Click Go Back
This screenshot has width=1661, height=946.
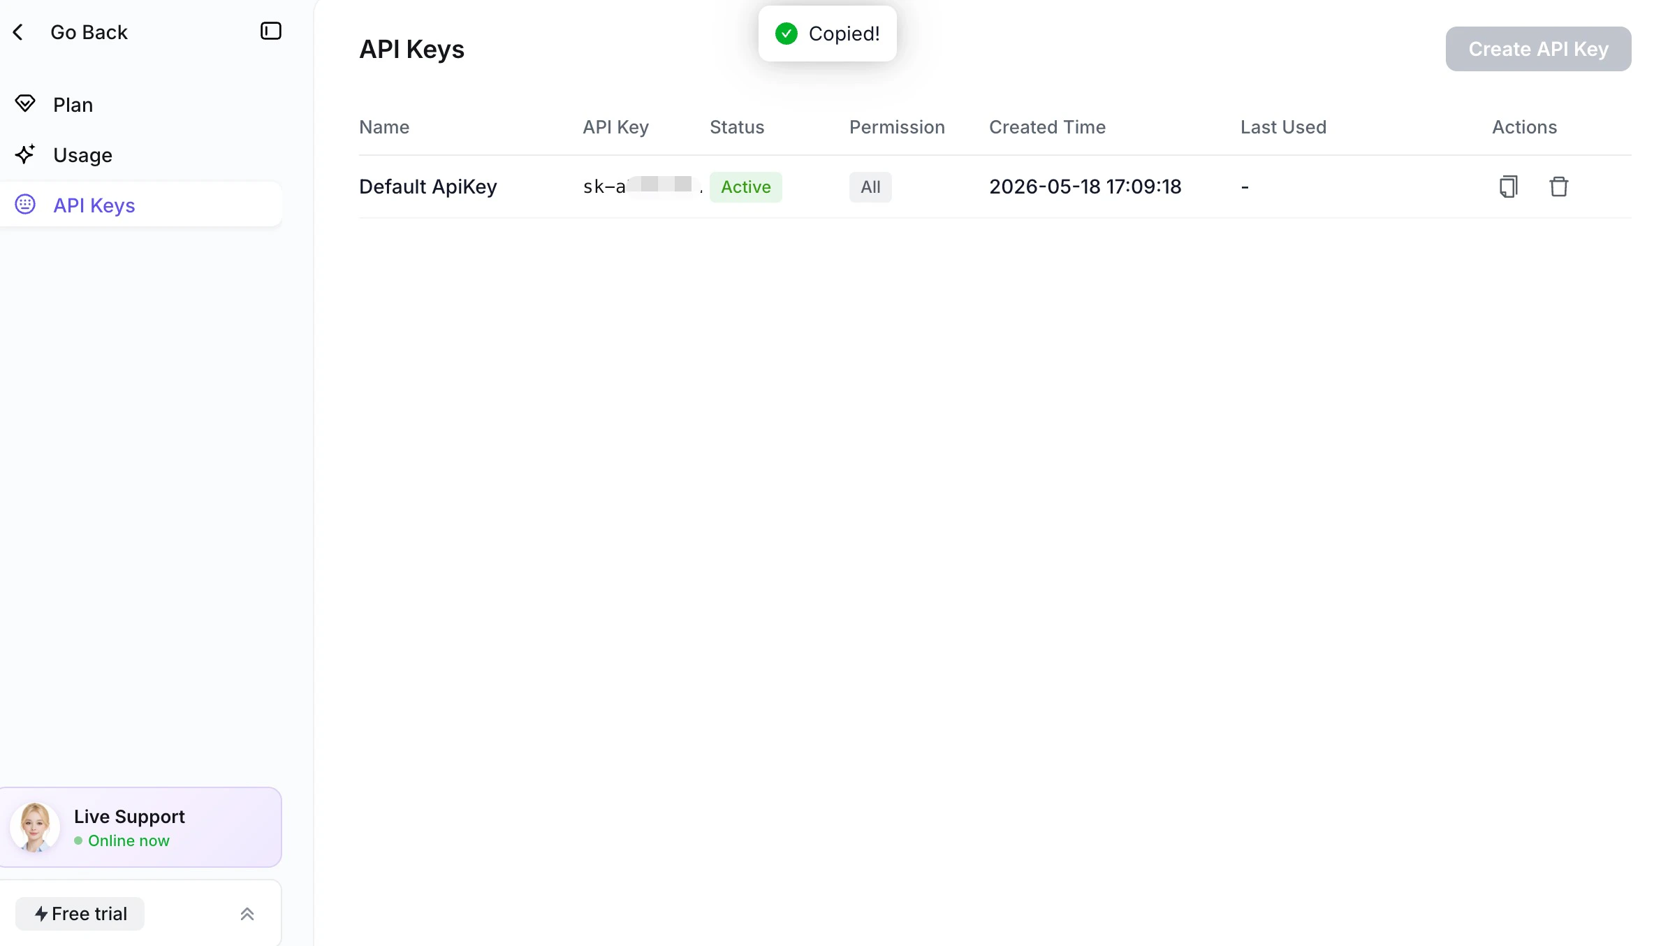(x=89, y=32)
